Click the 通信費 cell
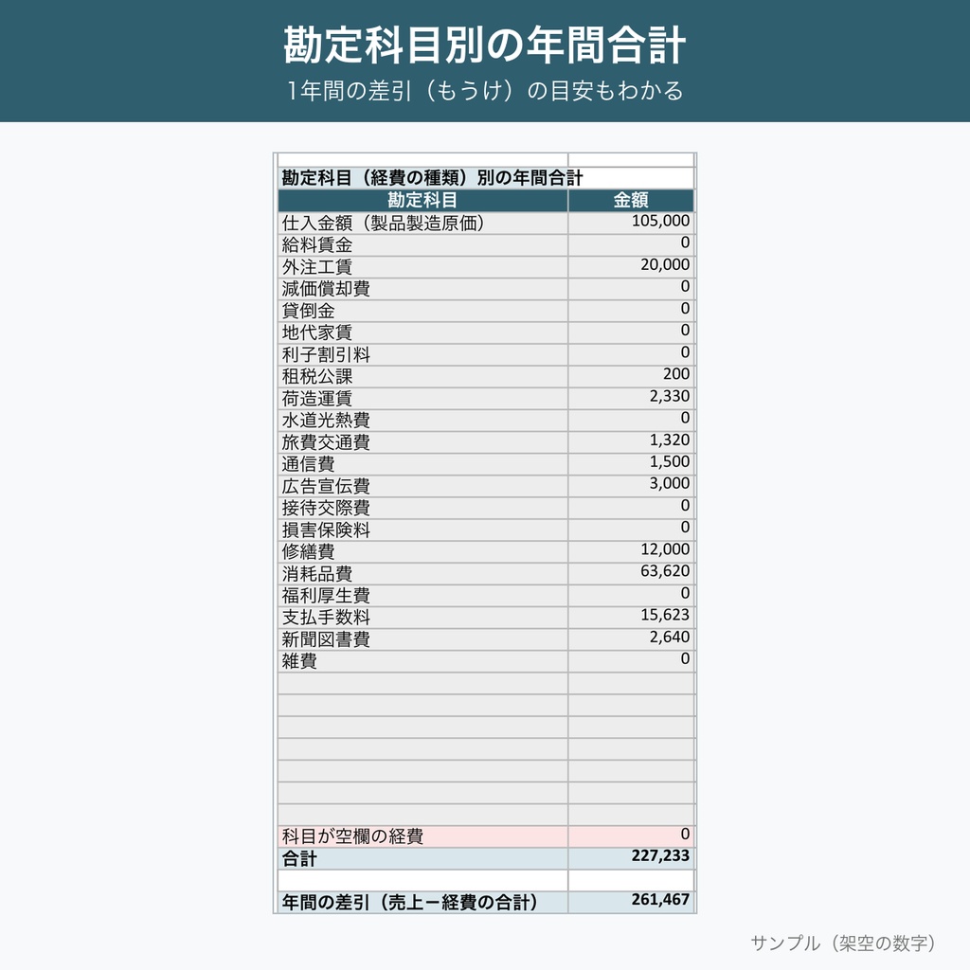The image size is (970, 970). [422, 464]
